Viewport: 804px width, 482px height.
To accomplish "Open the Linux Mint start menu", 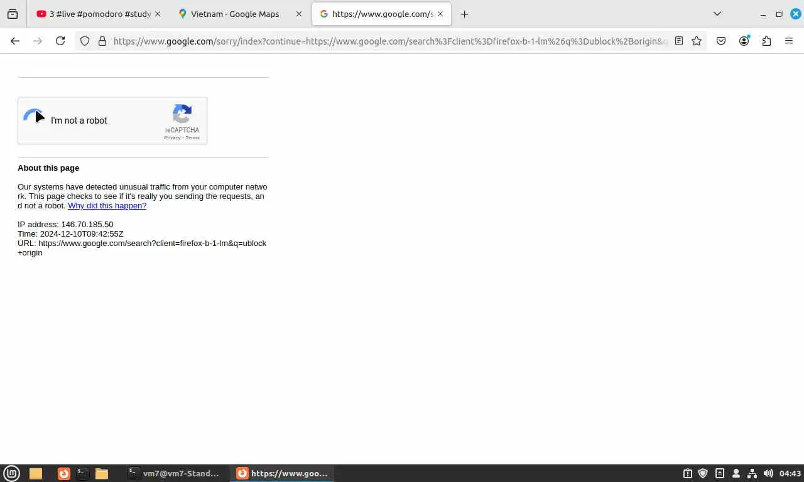I will (x=12, y=473).
